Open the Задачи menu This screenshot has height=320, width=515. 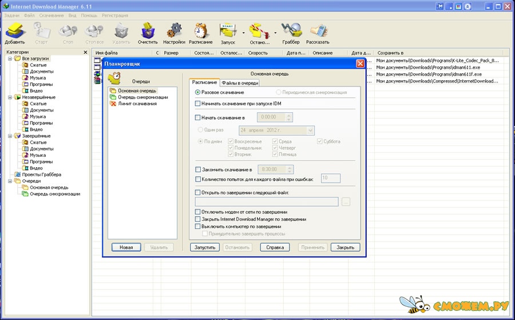click(x=12, y=15)
